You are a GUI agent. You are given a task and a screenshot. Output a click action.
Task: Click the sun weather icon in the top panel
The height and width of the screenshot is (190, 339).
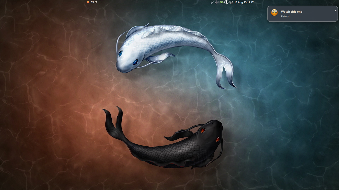[88, 2]
